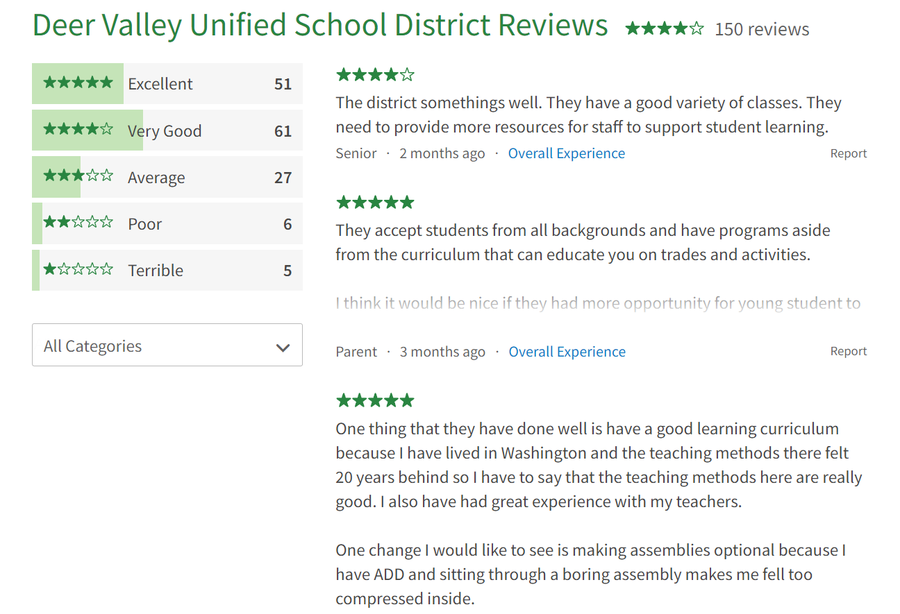Click the 150 reviews link

click(762, 29)
